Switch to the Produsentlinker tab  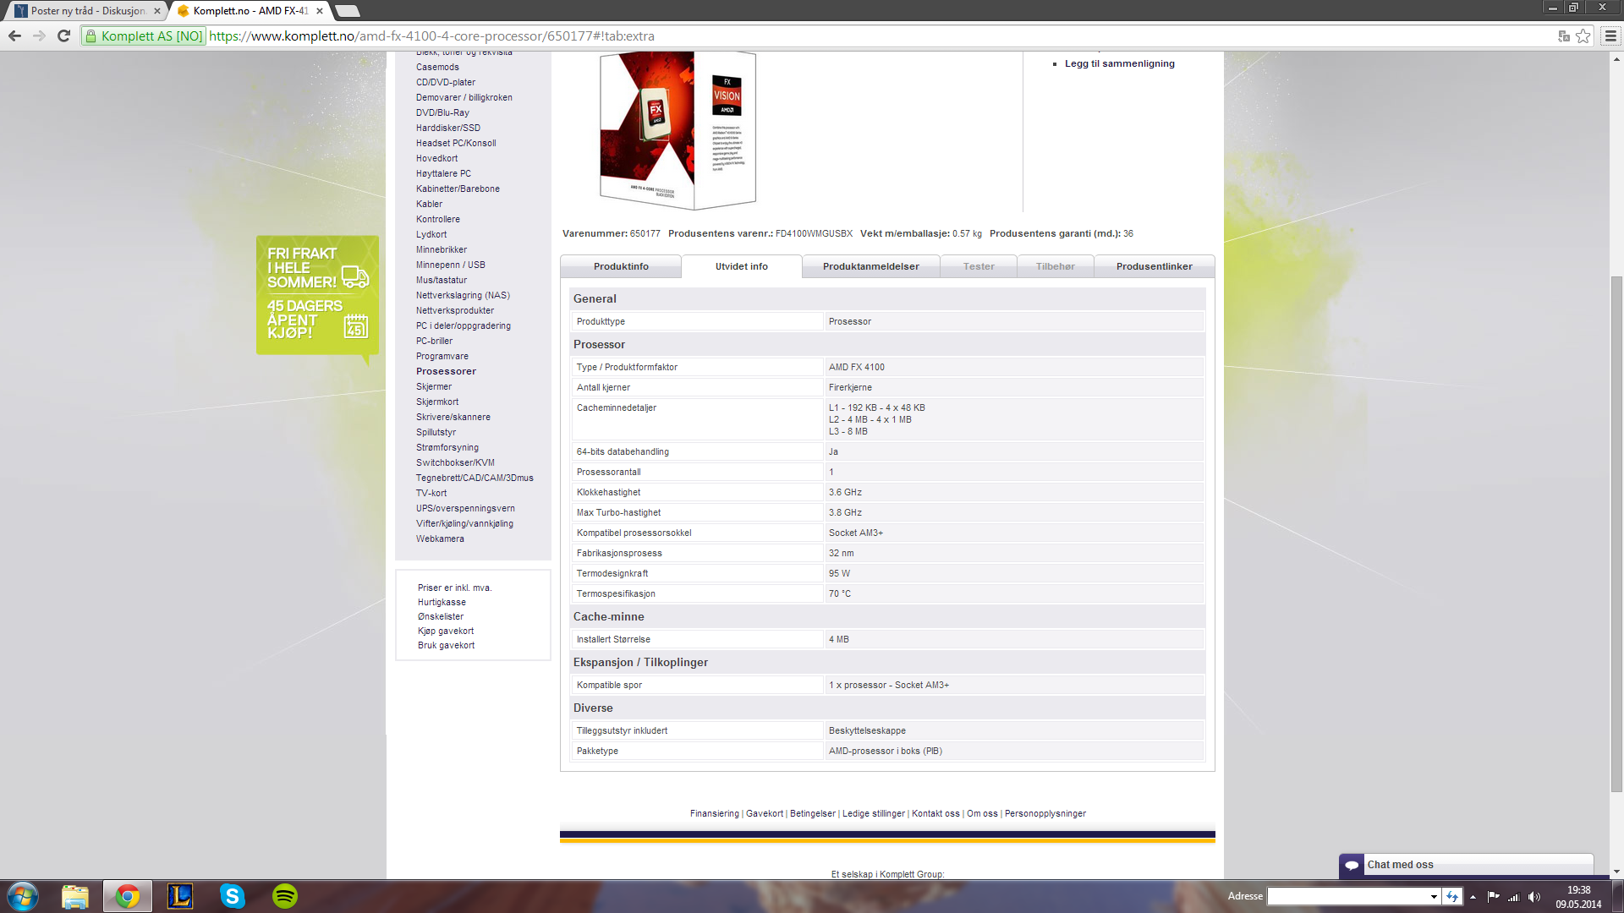click(x=1155, y=266)
